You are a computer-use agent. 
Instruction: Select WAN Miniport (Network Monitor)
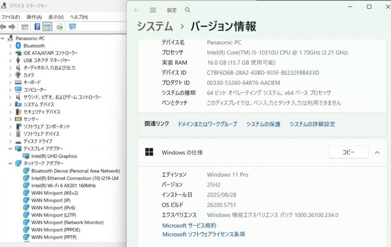coord(67,222)
